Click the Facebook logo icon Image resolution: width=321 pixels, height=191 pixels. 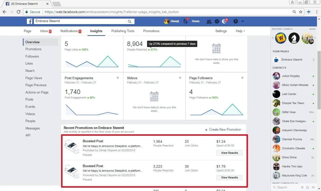tap(30, 21)
